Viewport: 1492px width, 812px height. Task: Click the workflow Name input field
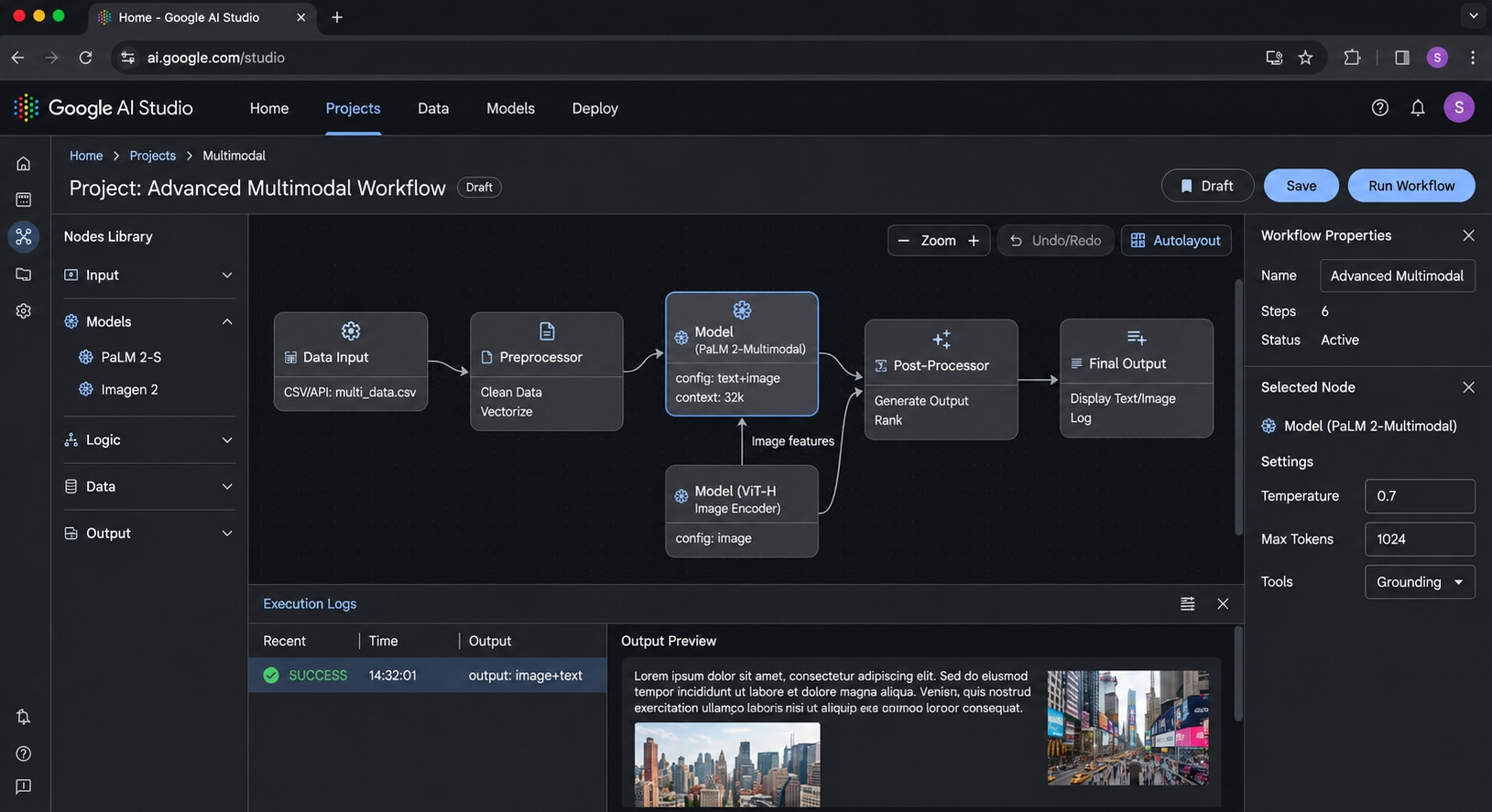1397,276
